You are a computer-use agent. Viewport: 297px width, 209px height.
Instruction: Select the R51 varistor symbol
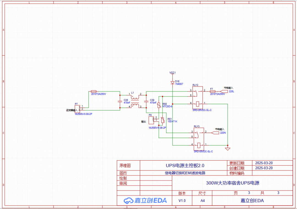tap(163, 120)
